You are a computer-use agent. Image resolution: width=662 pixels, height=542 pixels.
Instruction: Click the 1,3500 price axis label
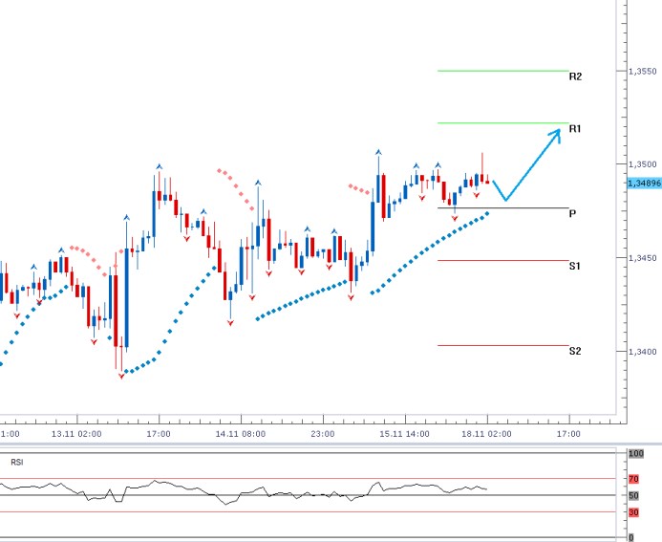[643, 164]
